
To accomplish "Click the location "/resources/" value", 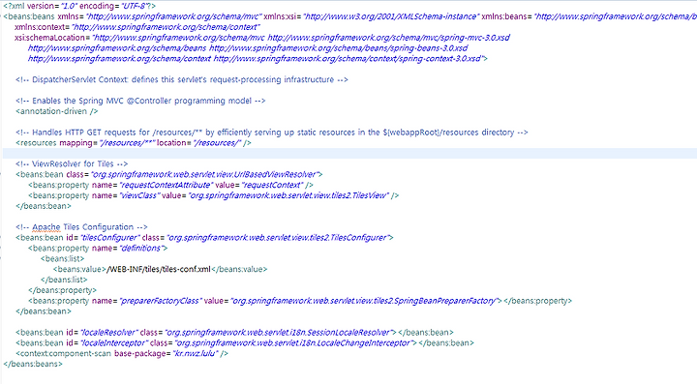I will tap(218, 143).
